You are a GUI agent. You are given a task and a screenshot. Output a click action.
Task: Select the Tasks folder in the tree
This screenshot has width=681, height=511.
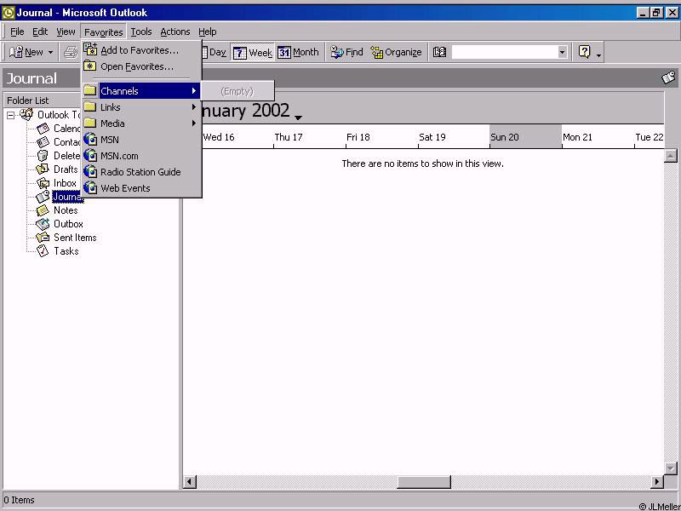coord(66,251)
